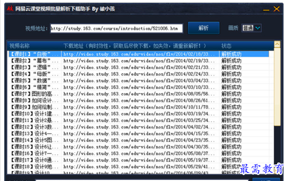287x181 pixels.
Task: Click the 状态 column header
Action: 226,46
